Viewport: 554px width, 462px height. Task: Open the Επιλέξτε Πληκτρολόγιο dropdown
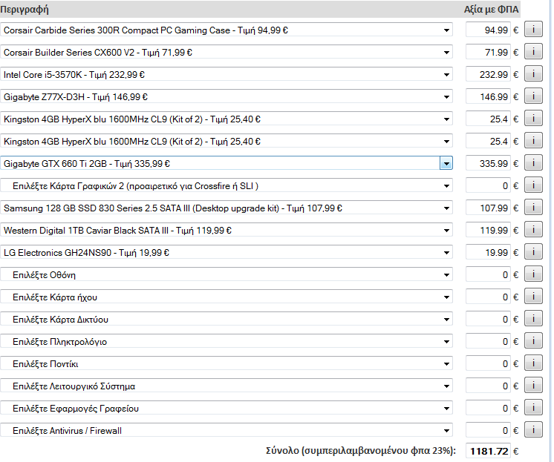[x=226, y=342]
